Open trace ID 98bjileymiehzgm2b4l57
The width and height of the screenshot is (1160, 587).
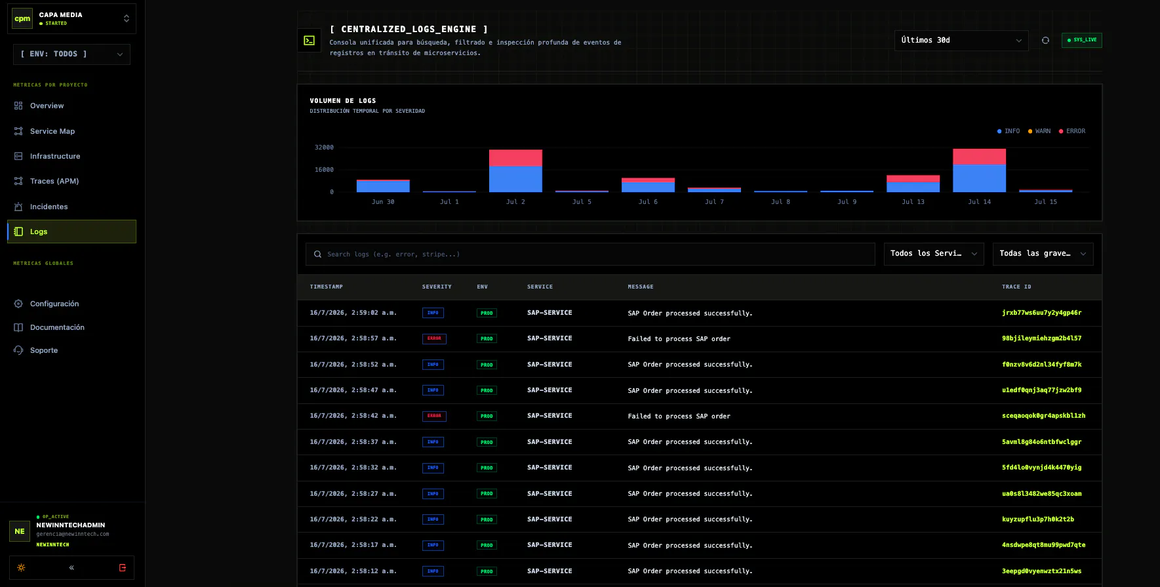1041,338
